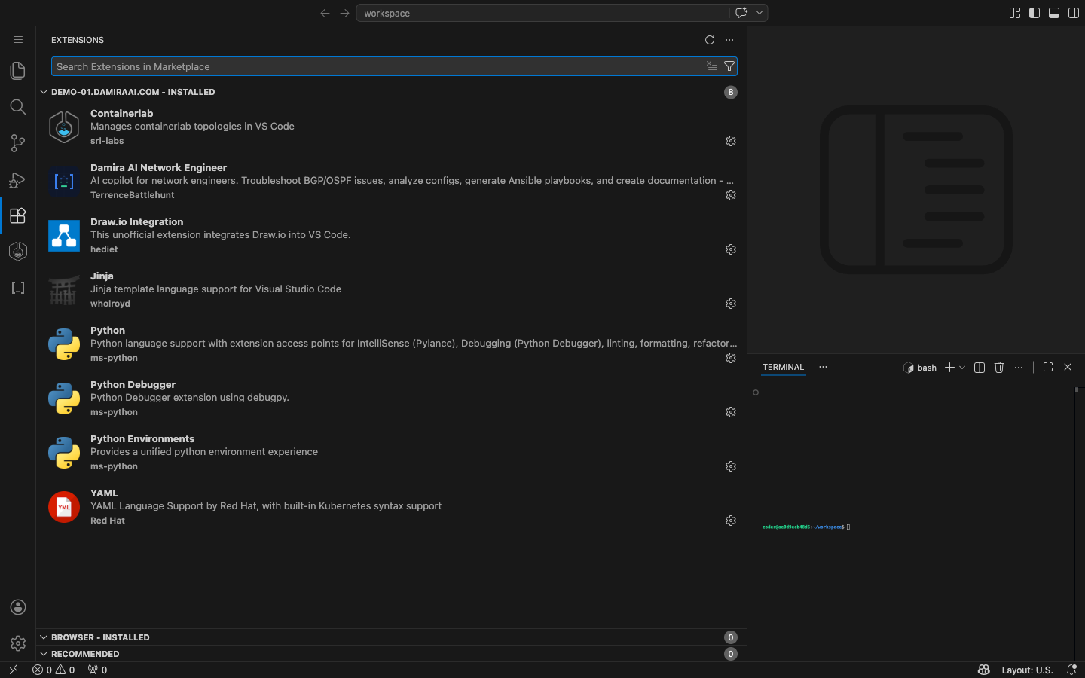Open manage gear for Containerlab extension
Image resolution: width=1085 pixels, height=678 pixels.
click(731, 141)
